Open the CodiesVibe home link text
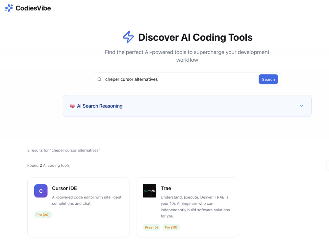 [x=33, y=8]
